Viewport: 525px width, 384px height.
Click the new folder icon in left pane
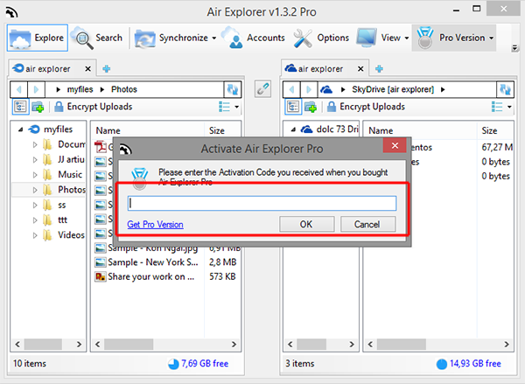coord(38,107)
